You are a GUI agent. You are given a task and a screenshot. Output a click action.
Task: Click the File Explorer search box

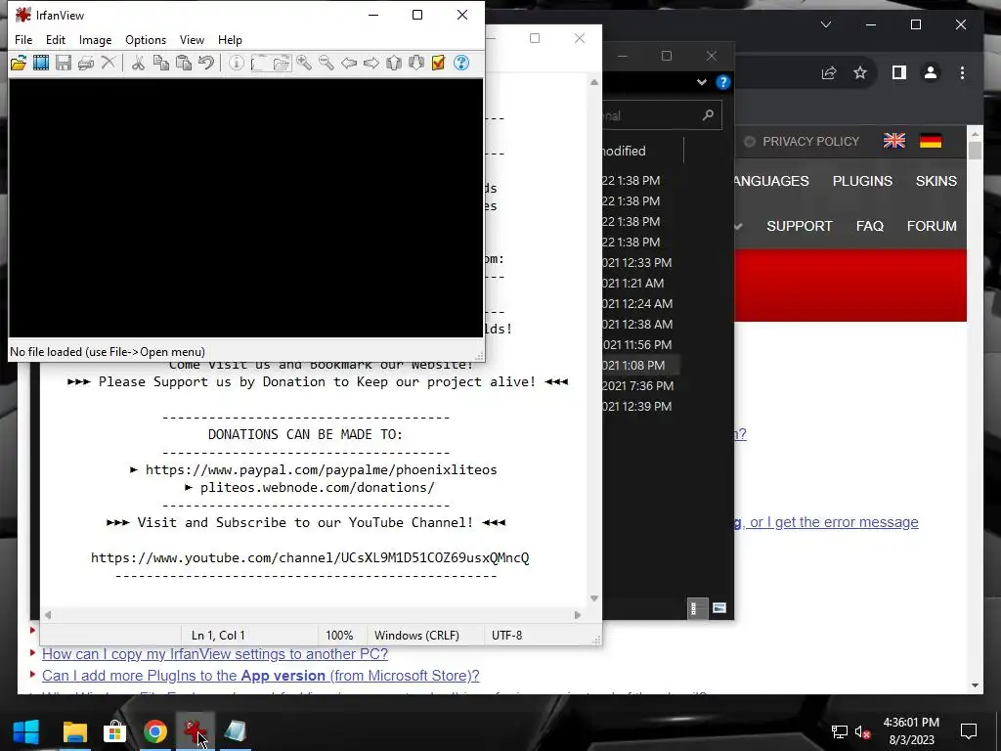tap(662, 115)
